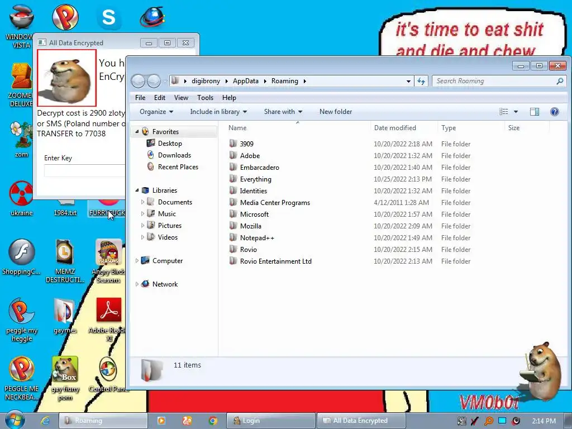Open the Include in library dropdown
The image size is (572, 429).
coord(218,112)
